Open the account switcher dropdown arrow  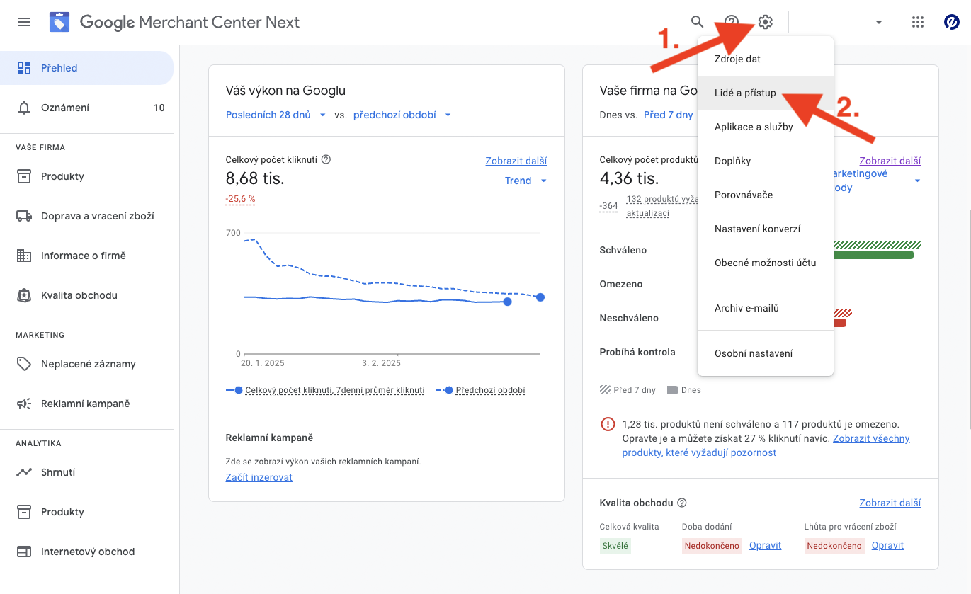pos(879,22)
